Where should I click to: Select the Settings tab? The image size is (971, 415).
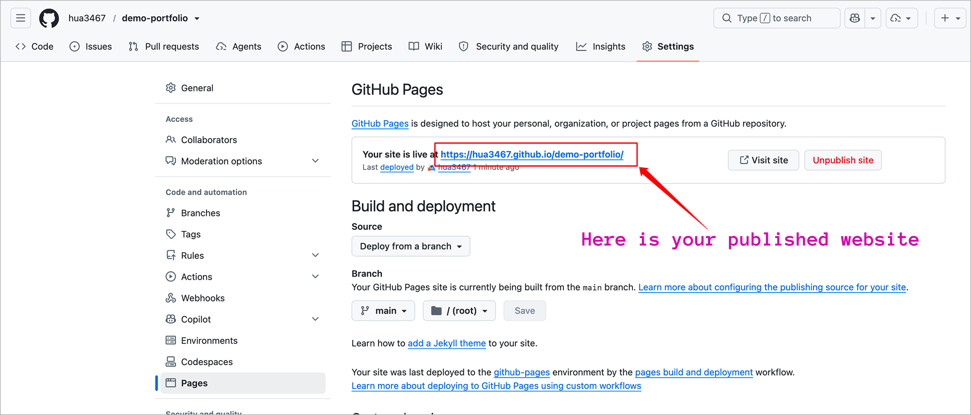click(x=668, y=46)
